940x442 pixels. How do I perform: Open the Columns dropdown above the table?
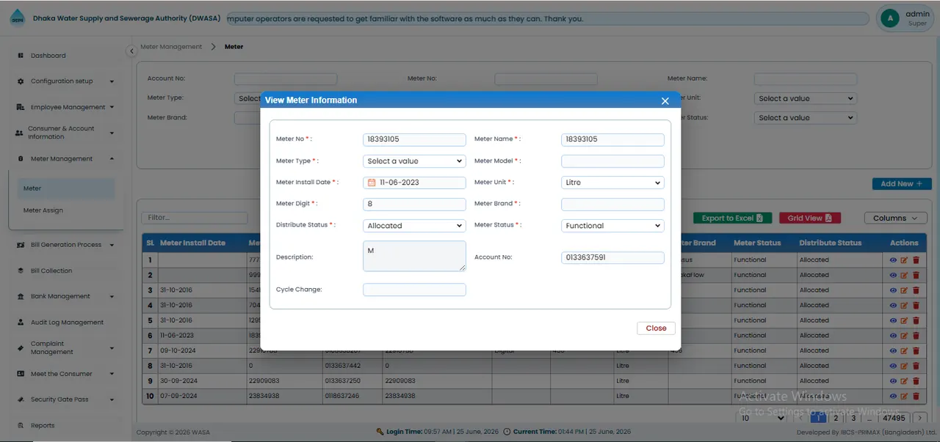[895, 218]
